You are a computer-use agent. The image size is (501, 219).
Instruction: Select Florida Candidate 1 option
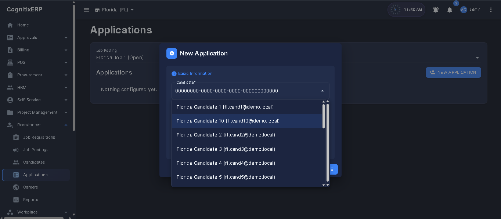(x=247, y=107)
